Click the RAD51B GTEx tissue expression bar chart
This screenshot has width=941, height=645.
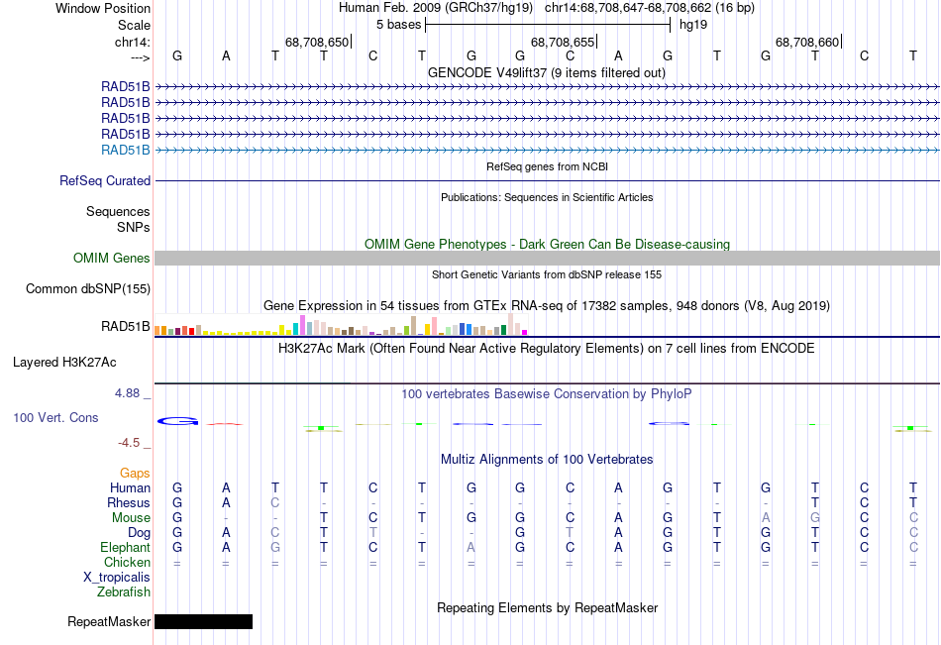tap(341, 324)
